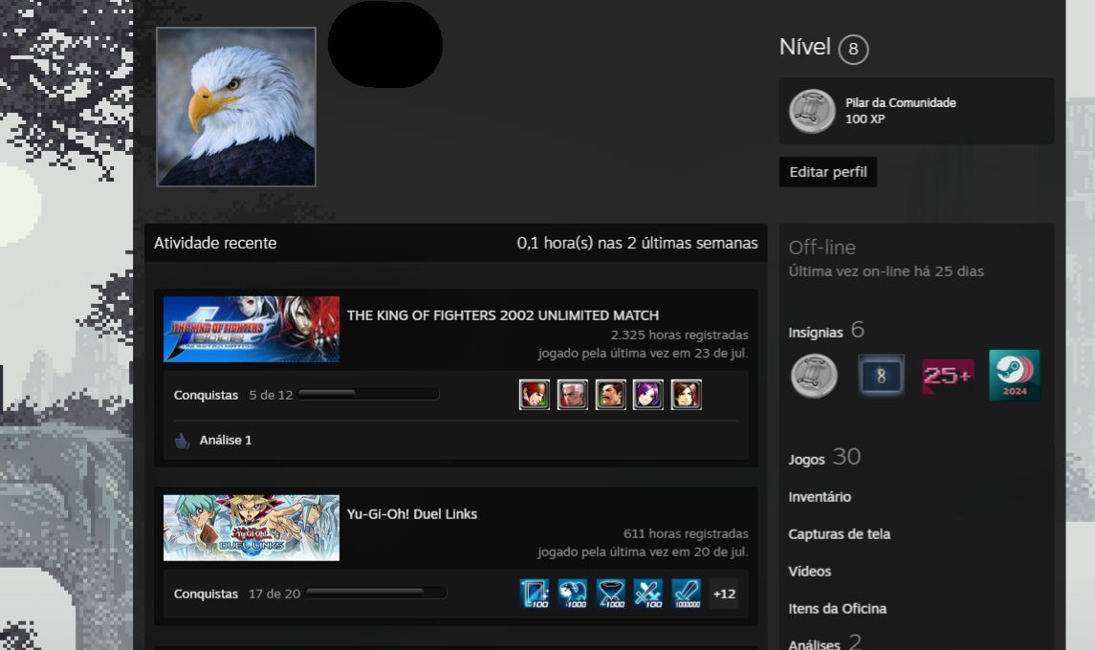The image size is (1095, 650).
Task: Click the silver pillar community badge
Action: click(x=814, y=376)
